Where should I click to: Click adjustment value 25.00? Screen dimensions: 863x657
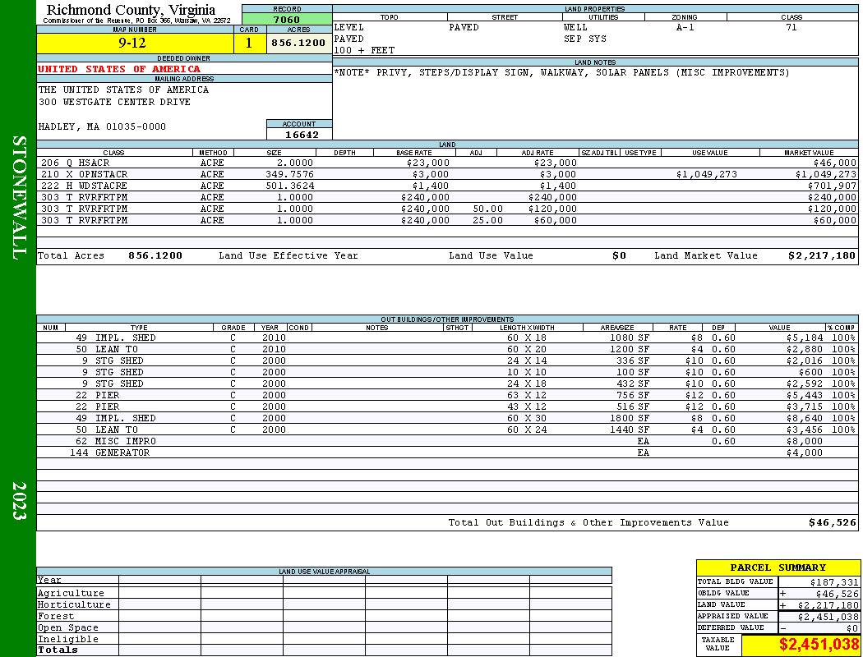pos(487,220)
